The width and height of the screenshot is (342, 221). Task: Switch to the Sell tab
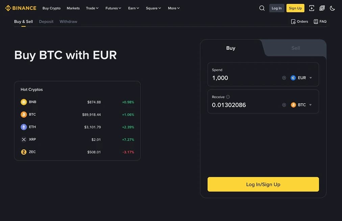[x=295, y=48]
